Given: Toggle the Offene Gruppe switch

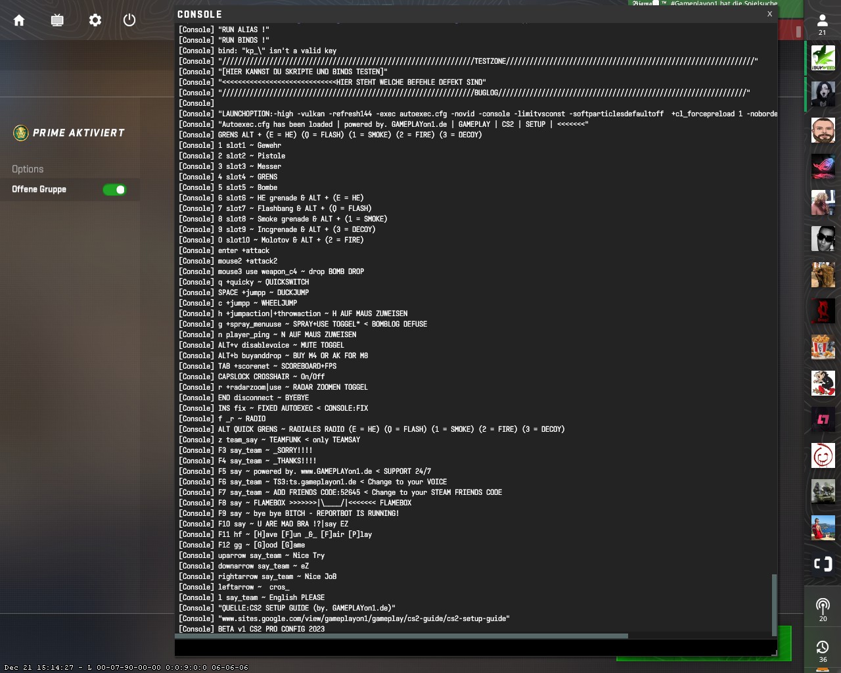Looking at the screenshot, I should tap(114, 189).
